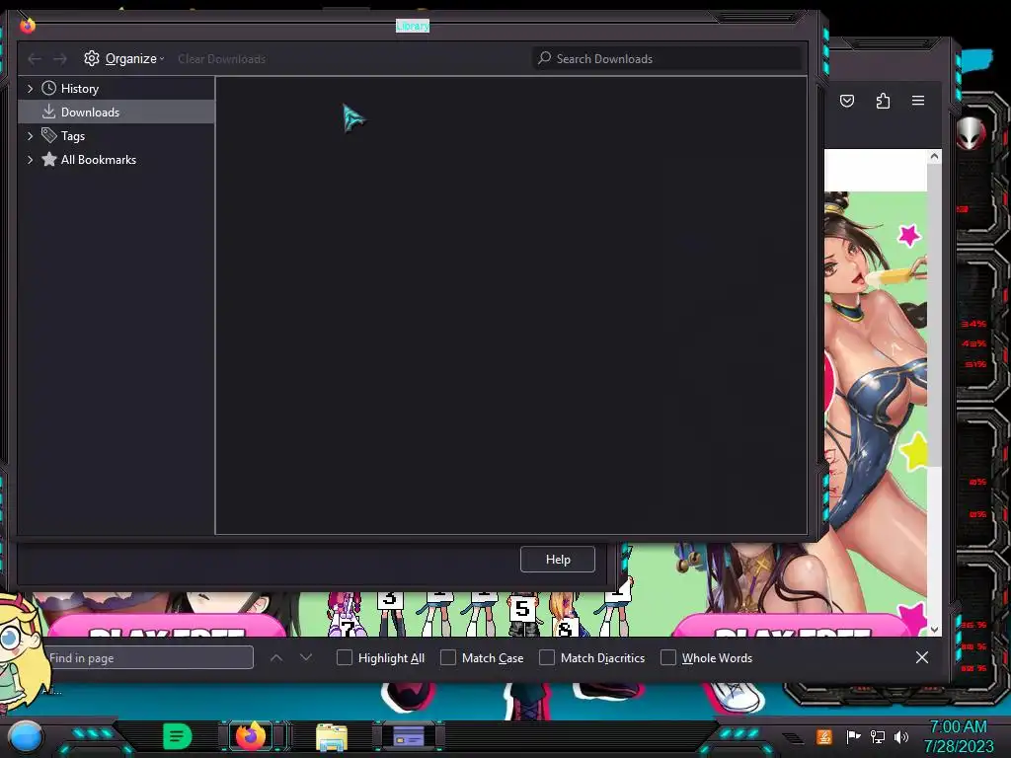Open the Firefox hamburger application menu
The height and width of the screenshot is (758, 1011).
918,101
